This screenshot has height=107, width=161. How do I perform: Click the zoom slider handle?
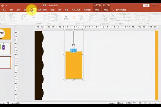[156, 103]
